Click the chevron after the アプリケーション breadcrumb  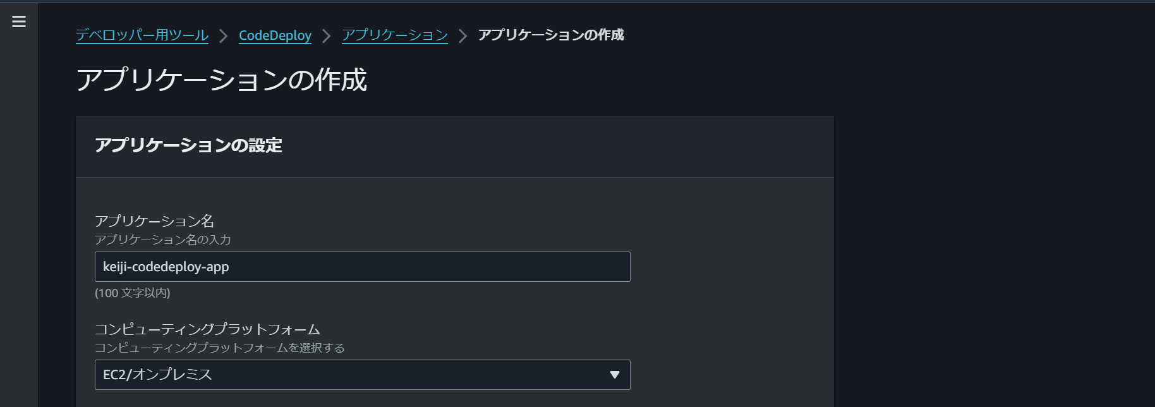(x=462, y=35)
